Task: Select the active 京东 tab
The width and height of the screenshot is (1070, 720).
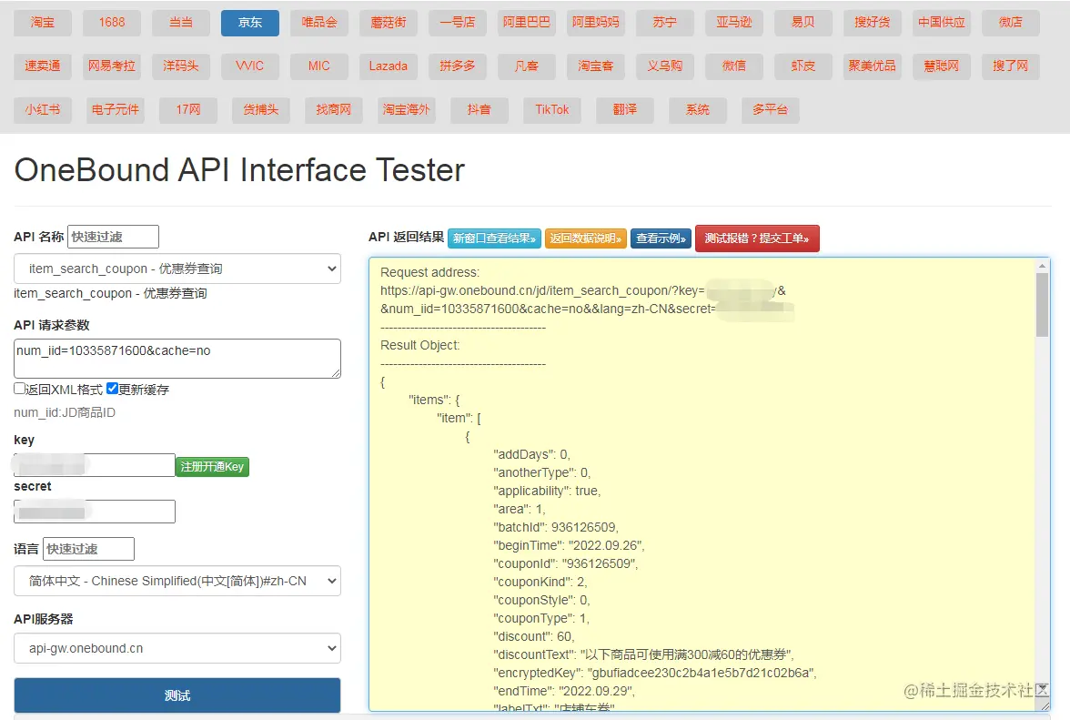Action: click(249, 23)
